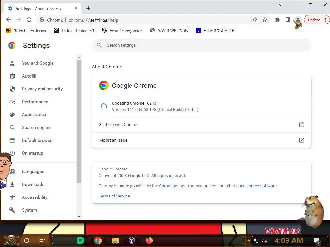
Task: Open the Index of ~dartz bookmark
Action: (75, 31)
